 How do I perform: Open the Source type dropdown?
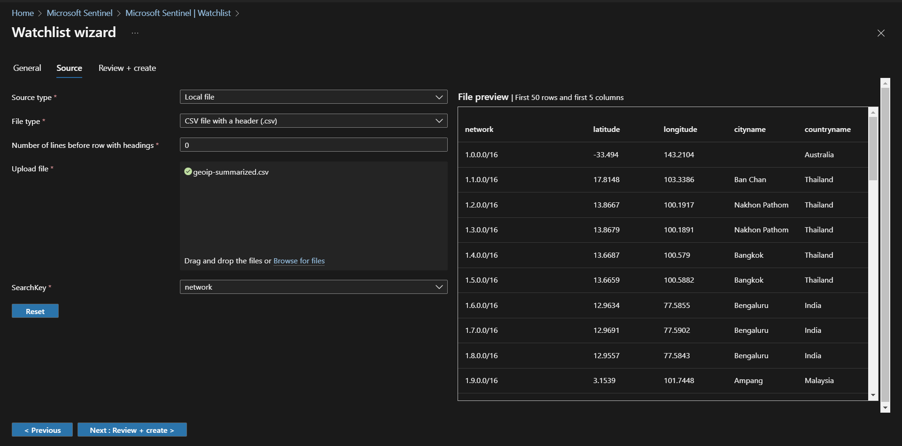pos(313,97)
